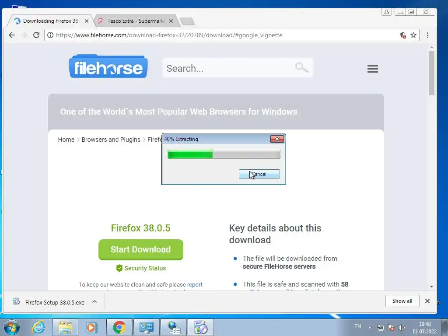
Task: Open the Browsers and Plugins breadcrumb
Action: 111,140
